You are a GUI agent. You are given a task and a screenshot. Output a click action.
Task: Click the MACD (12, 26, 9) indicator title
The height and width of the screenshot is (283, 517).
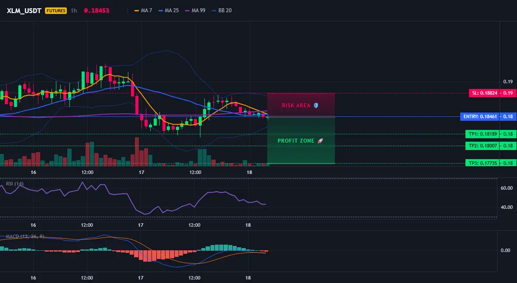pos(25,236)
